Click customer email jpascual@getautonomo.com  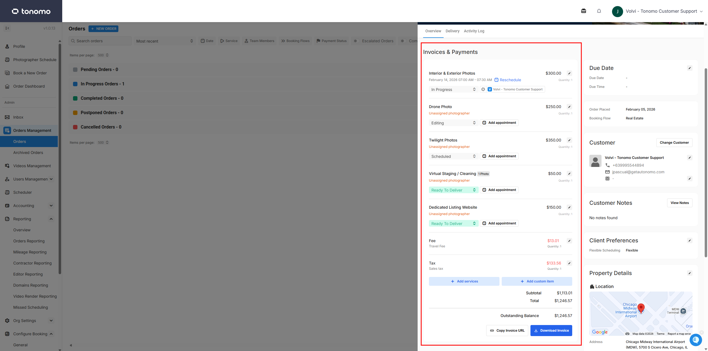click(x=638, y=172)
